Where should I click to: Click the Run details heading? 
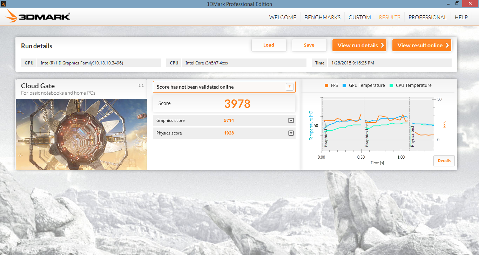coord(36,46)
